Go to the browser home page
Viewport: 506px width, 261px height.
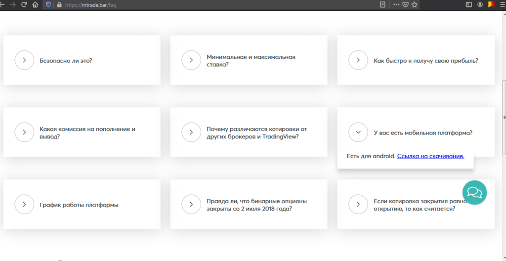35,4
